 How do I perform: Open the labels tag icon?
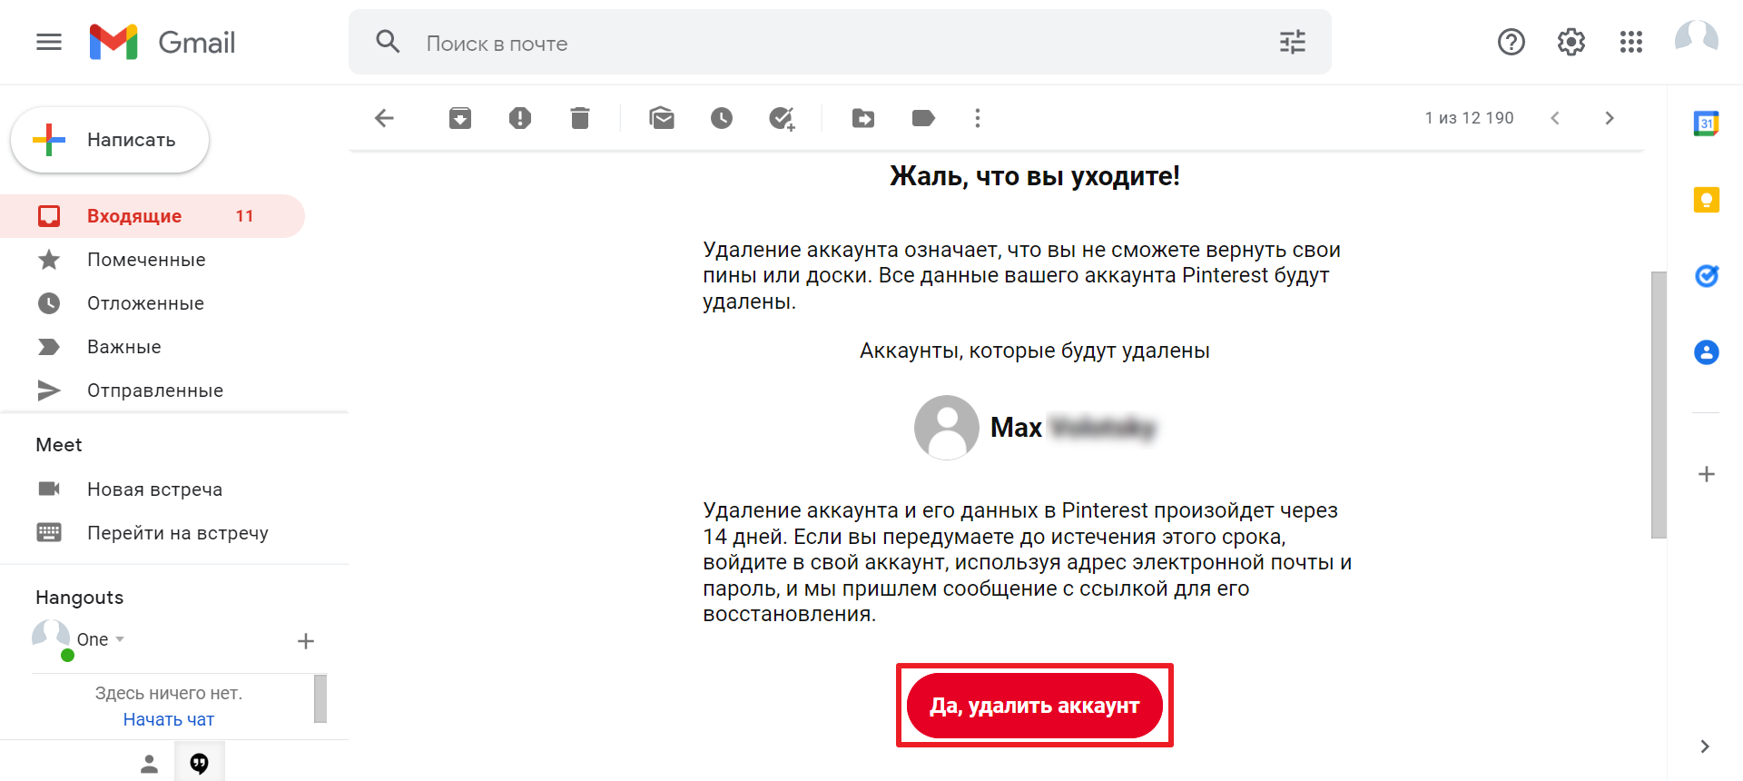(x=923, y=118)
